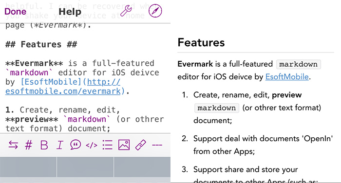Tap the right blank keyboard key
Image resolution: width=341 pixels, height=183 pixels.
click(x=142, y=167)
